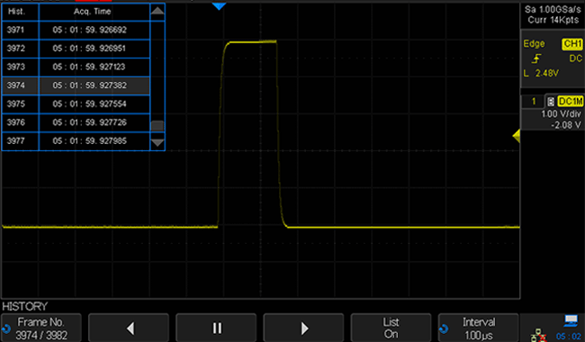Click the network disconnected status icon
Screen dimensions: 585x342
538,335
